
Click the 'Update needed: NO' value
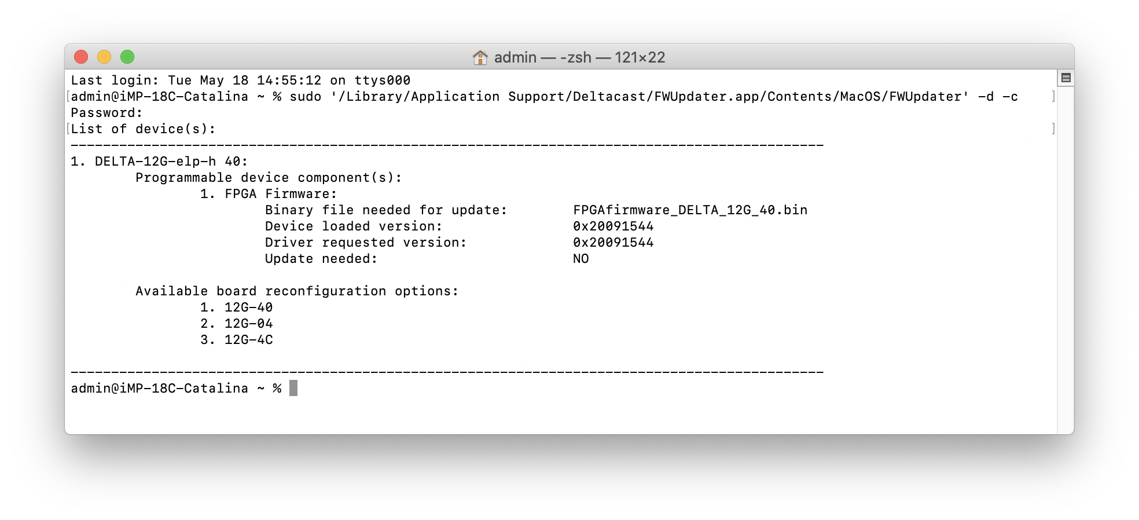point(580,259)
